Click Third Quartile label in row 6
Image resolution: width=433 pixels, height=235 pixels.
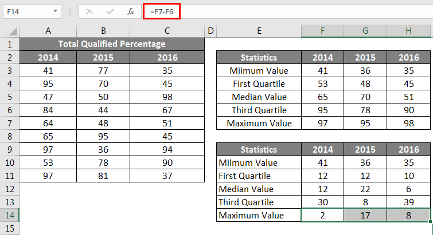pos(259,110)
